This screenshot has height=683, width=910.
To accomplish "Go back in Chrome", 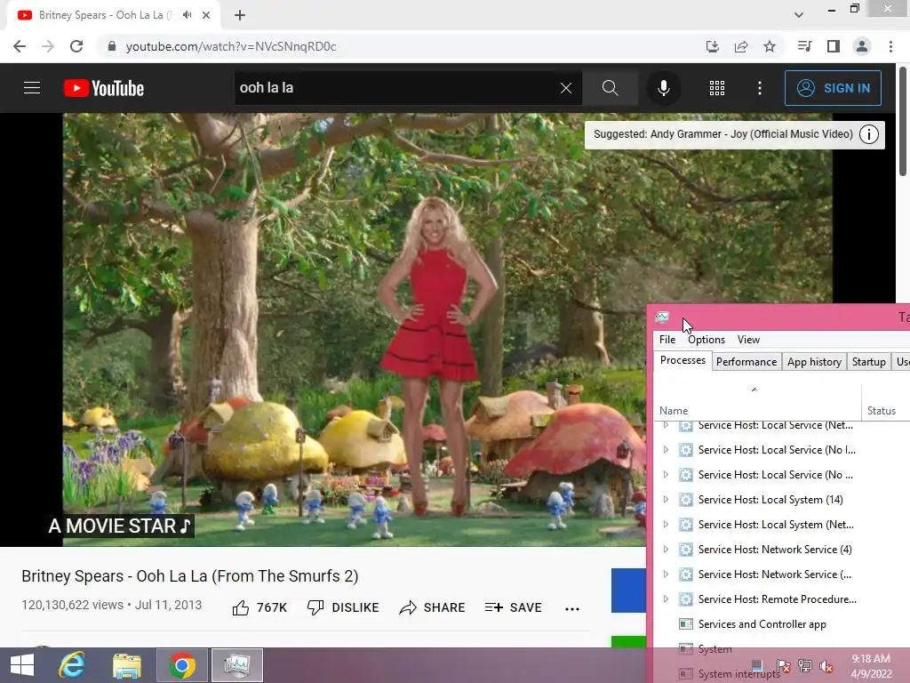I will [20, 46].
